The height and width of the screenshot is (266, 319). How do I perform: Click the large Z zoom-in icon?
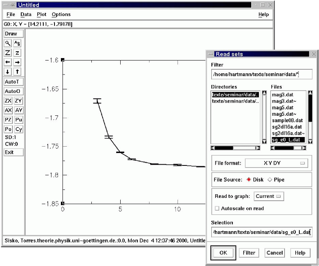click(x=8, y=53)
